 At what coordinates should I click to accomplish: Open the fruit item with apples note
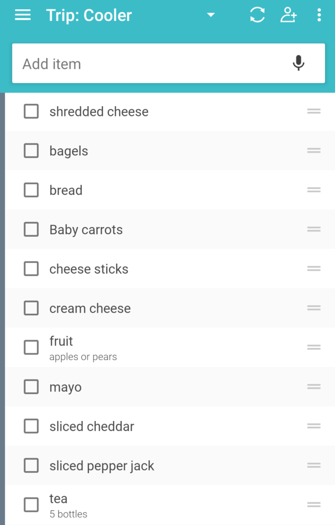point(170,347)
